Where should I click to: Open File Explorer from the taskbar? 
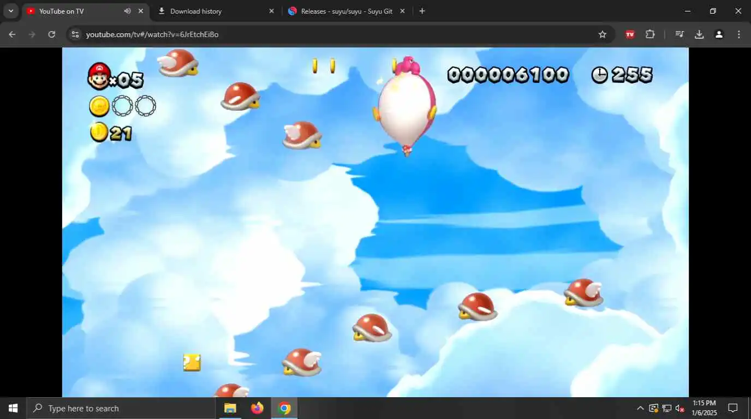coord(230,408)
